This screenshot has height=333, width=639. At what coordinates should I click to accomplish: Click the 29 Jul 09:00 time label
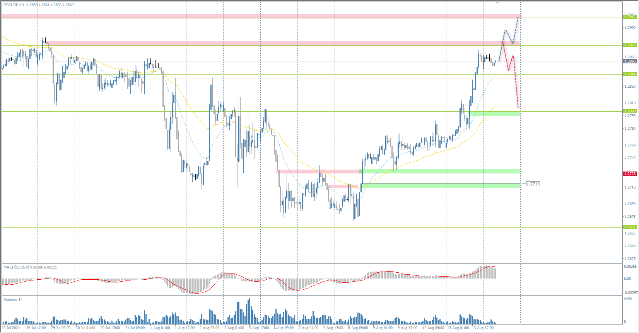click(x=61, y=328)
